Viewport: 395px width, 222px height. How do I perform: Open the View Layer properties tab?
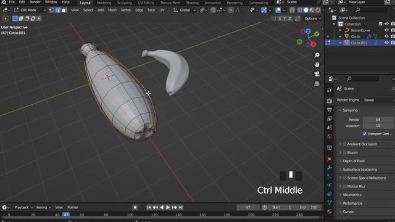329,118
